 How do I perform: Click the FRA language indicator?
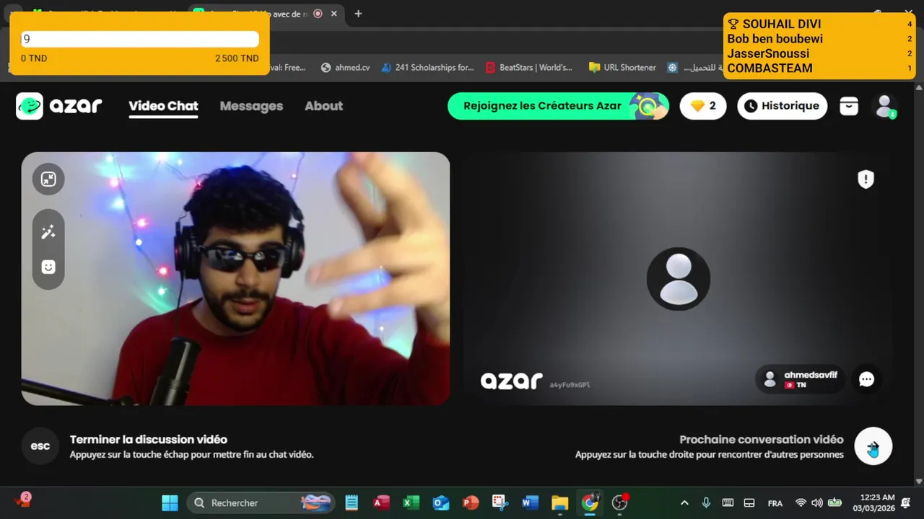coord(775,503)
